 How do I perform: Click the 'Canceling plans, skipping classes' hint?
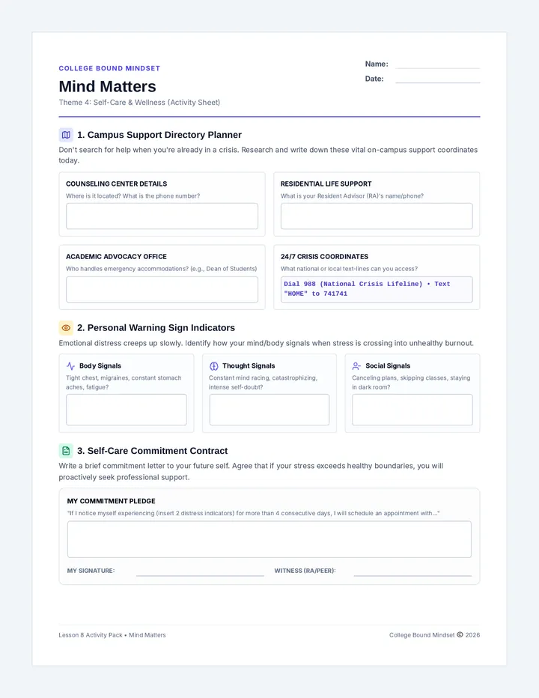pos(411,383)
